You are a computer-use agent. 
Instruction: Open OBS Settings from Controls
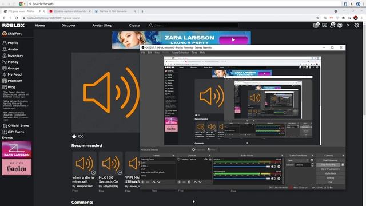330,178
